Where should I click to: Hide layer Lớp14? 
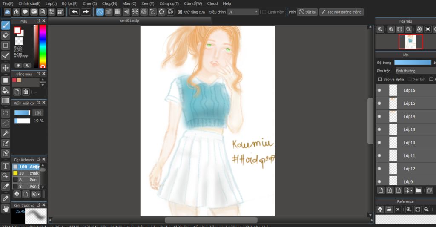point(379,116)
